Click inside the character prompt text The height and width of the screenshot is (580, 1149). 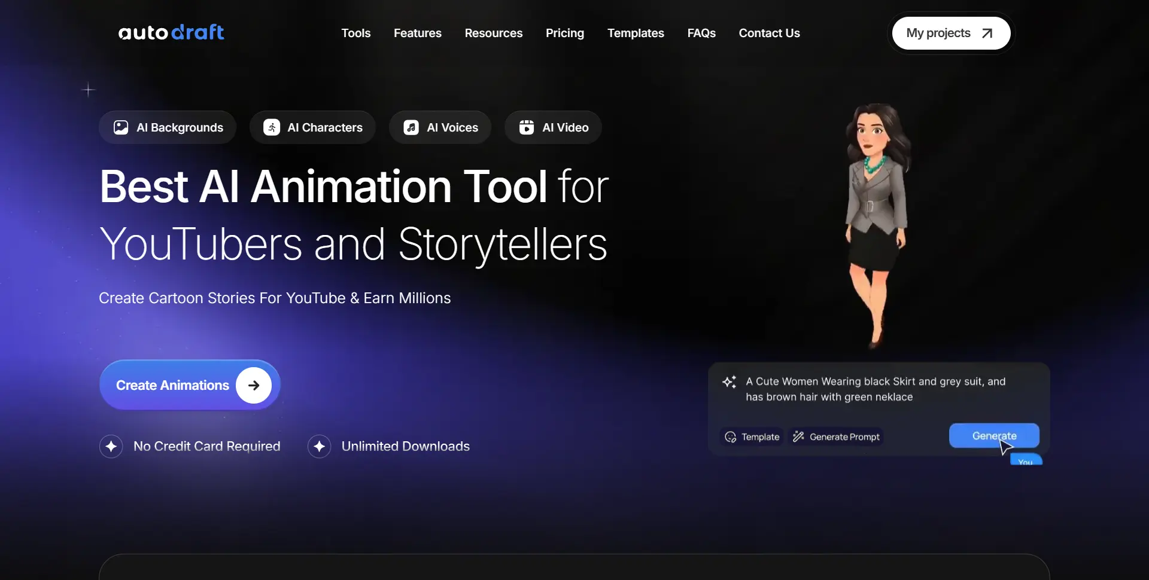click(x=876, y=389)
